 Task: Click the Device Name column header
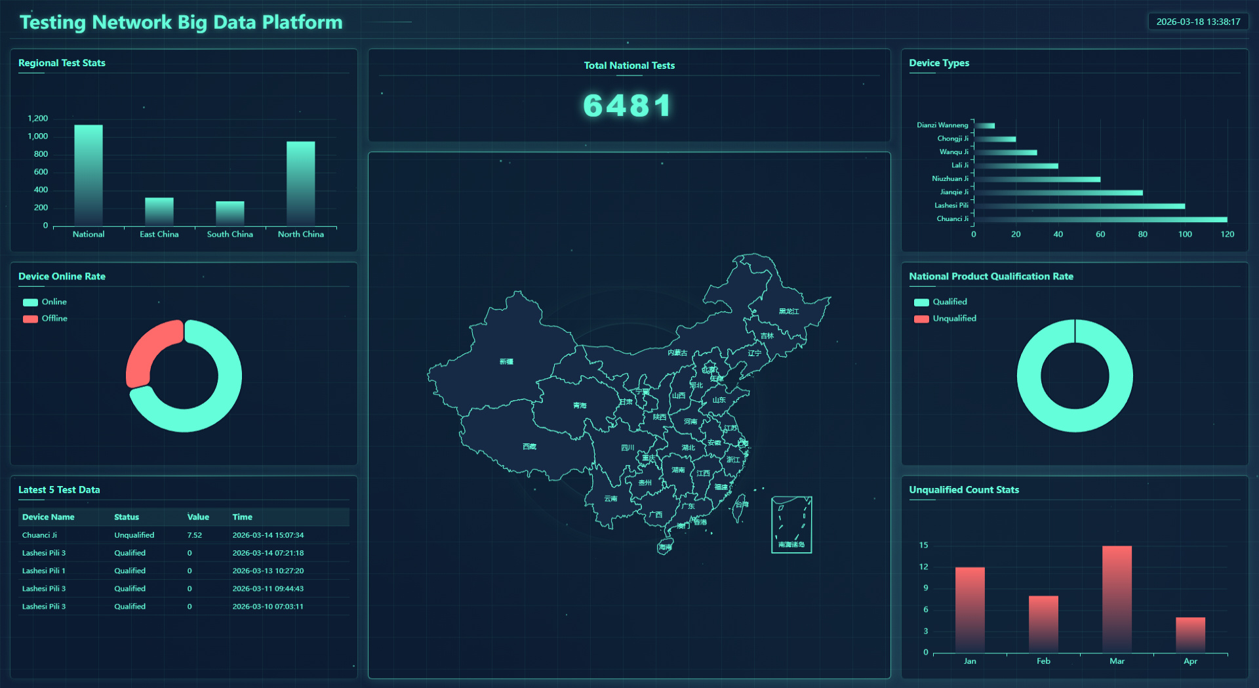[48, 517]
